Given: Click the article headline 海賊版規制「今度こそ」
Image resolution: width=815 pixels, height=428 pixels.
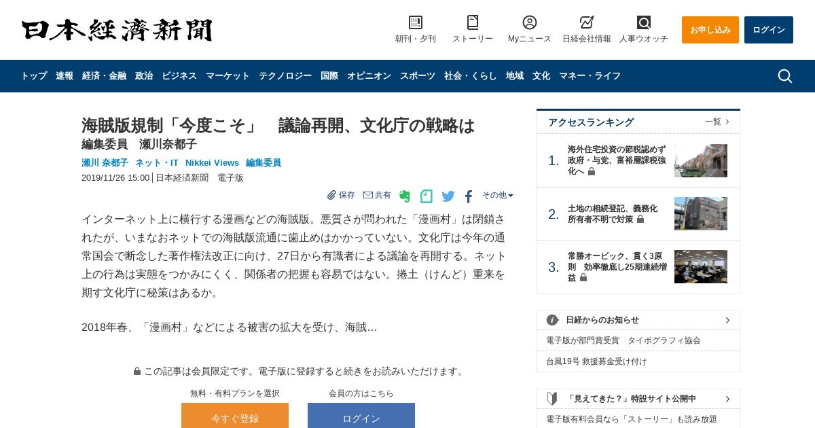Looking at the screenshot, I should (x=278, y=126).
